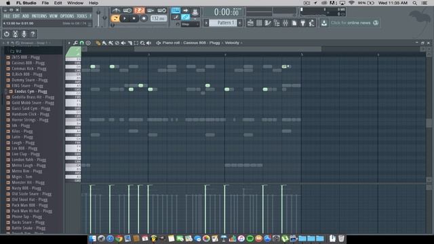Toggle overdub blend recording button
This screenshot has height=244, width=434.
coord(151,11)
